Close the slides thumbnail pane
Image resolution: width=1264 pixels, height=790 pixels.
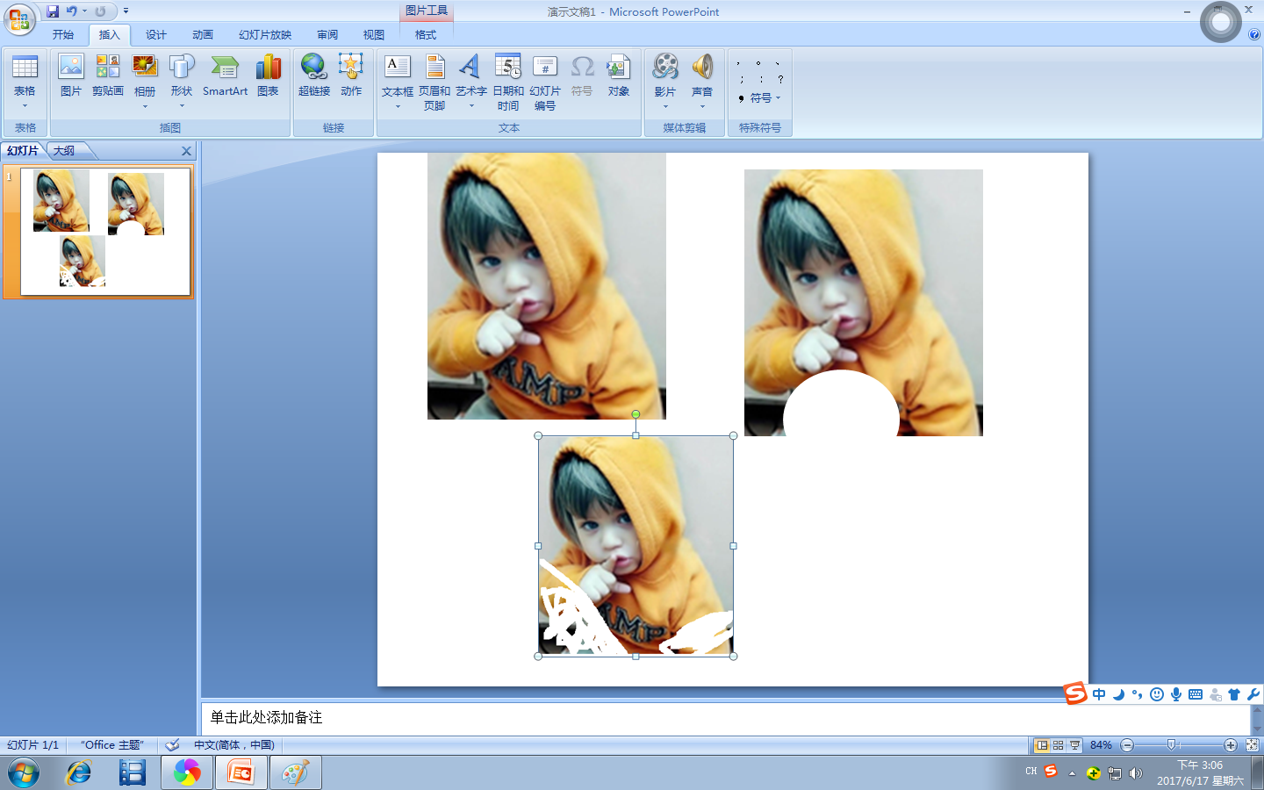point(186,151)
